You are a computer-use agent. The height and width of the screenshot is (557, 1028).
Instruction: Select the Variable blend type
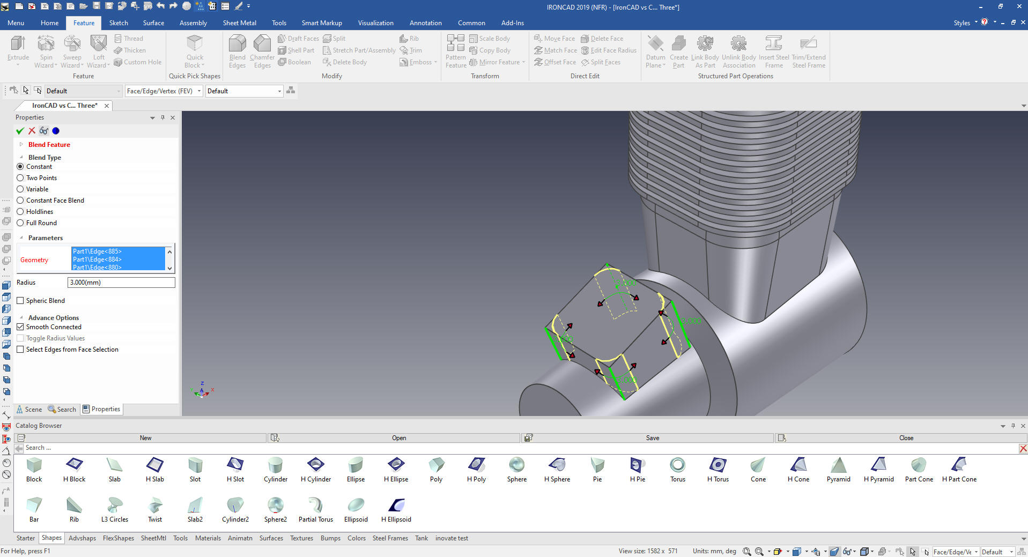(x=20, y=189)
